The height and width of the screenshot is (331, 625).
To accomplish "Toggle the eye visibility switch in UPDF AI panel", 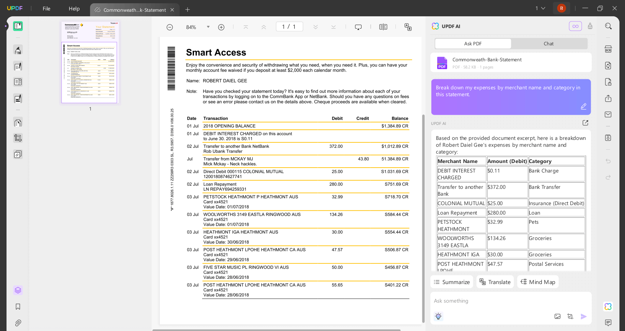I will click(x=575, y=26).
